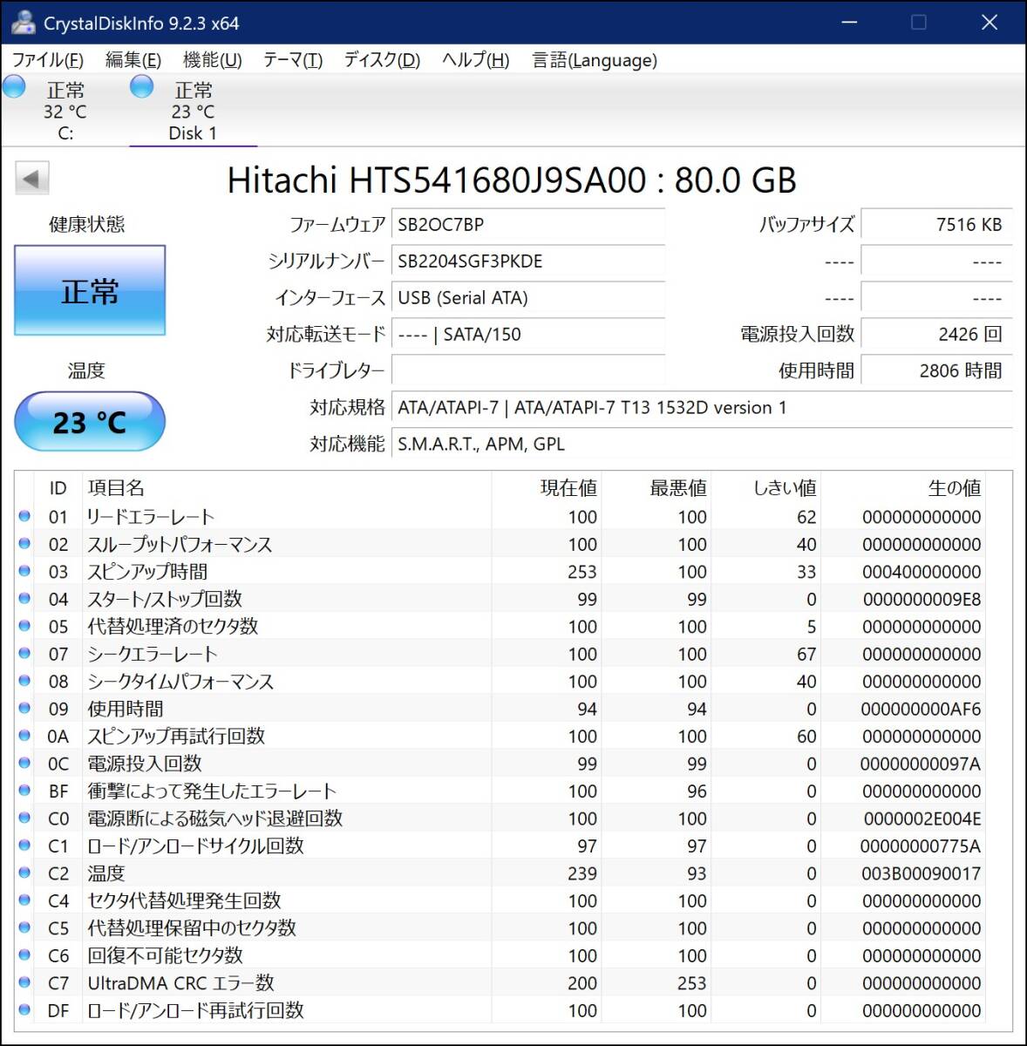Open the 言語(Language) menu
Image resolution: width=1027 pixels, height=1046 pixels.
tap(595, 60)
